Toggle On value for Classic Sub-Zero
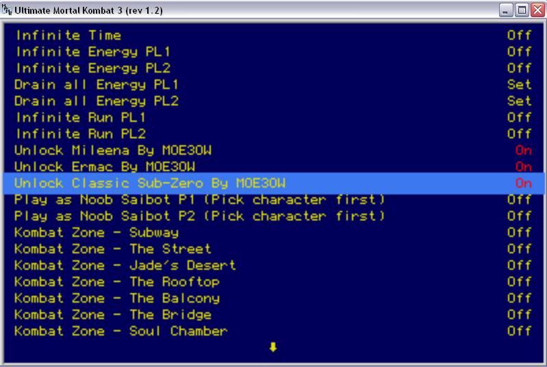Viewport: 547px width, 367px height. pos(524,183)
